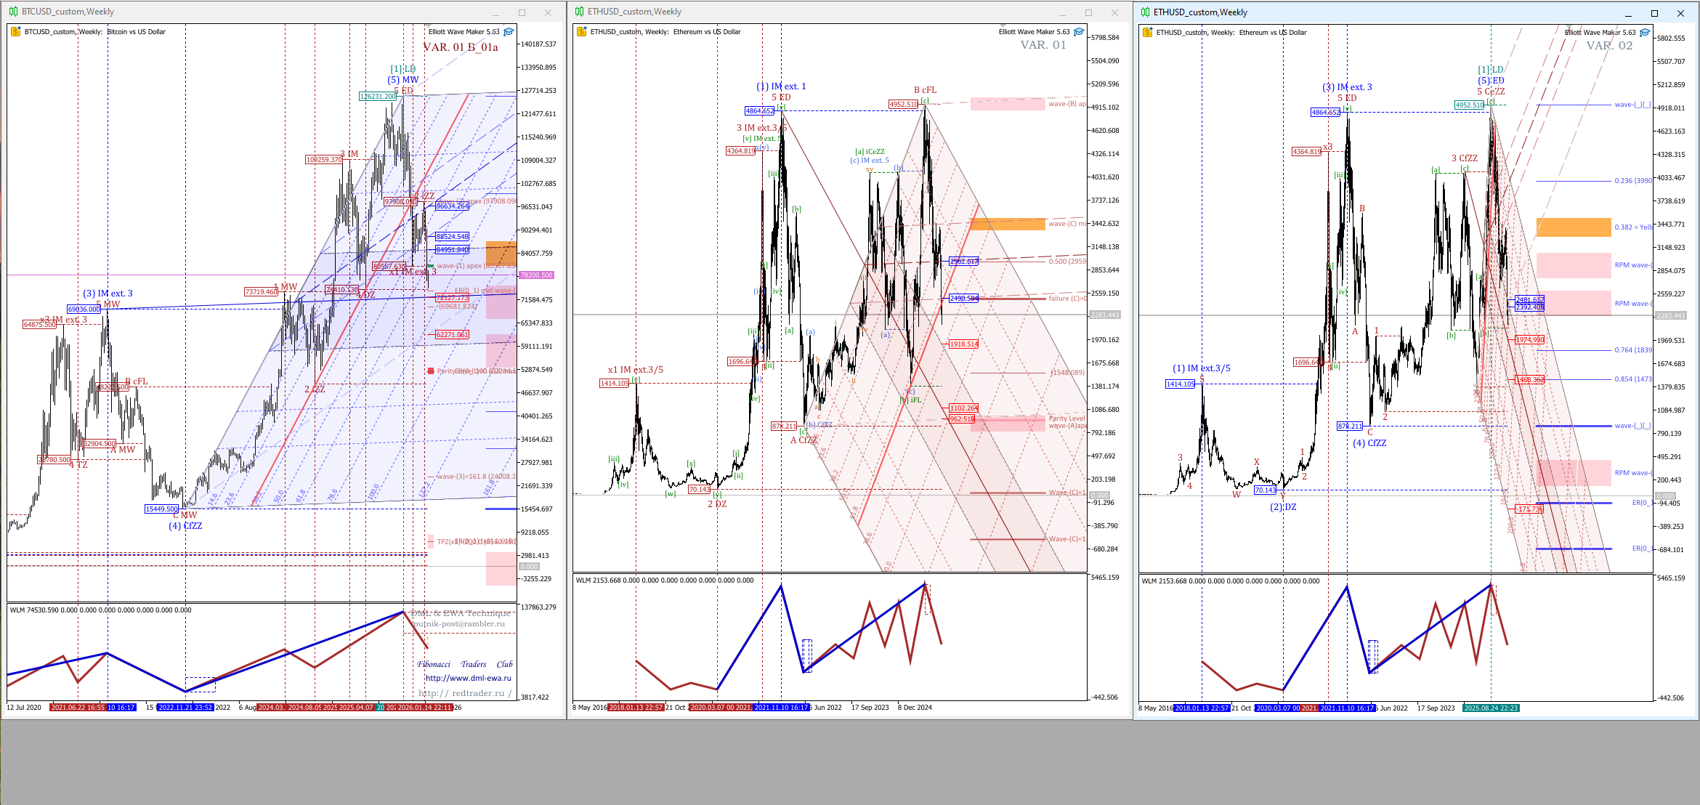This screenshot has width=1700, height=805.
Task: Click the 2025.08.24 22:23 timeline label
Action: (1491, 708)
